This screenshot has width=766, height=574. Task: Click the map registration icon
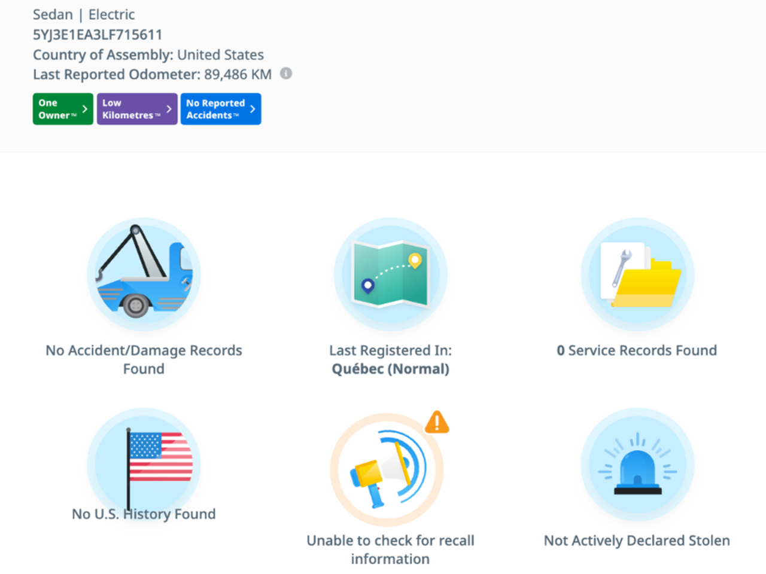tap(390, 274)
